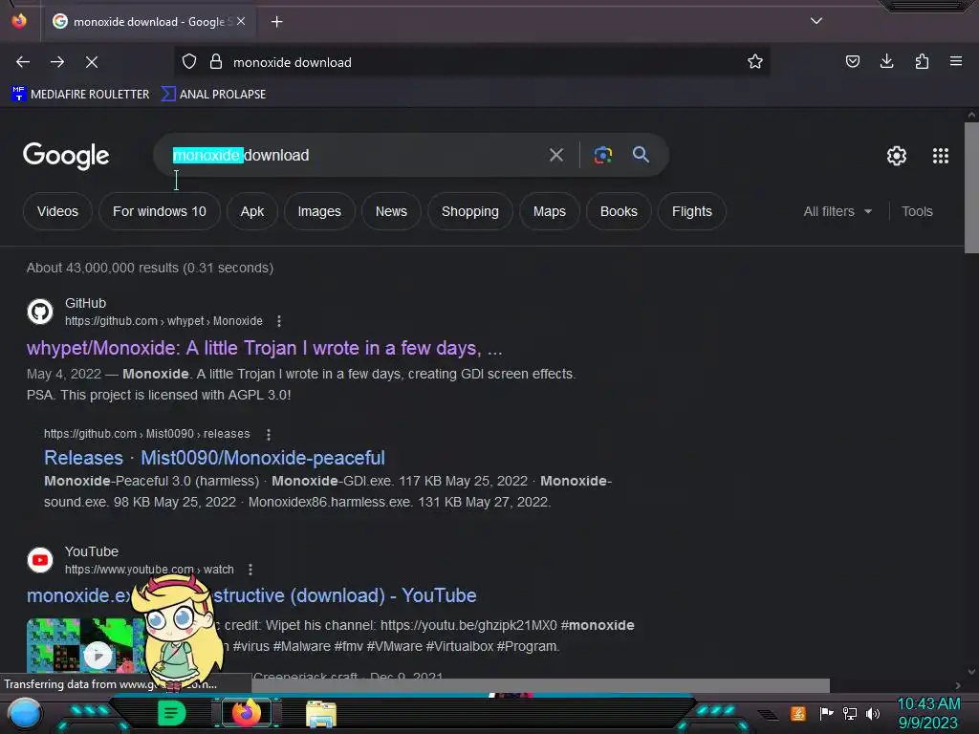Open more options for YouTube result
The height and width of the screenshot is (734, 979).
(x=250, y=570)
